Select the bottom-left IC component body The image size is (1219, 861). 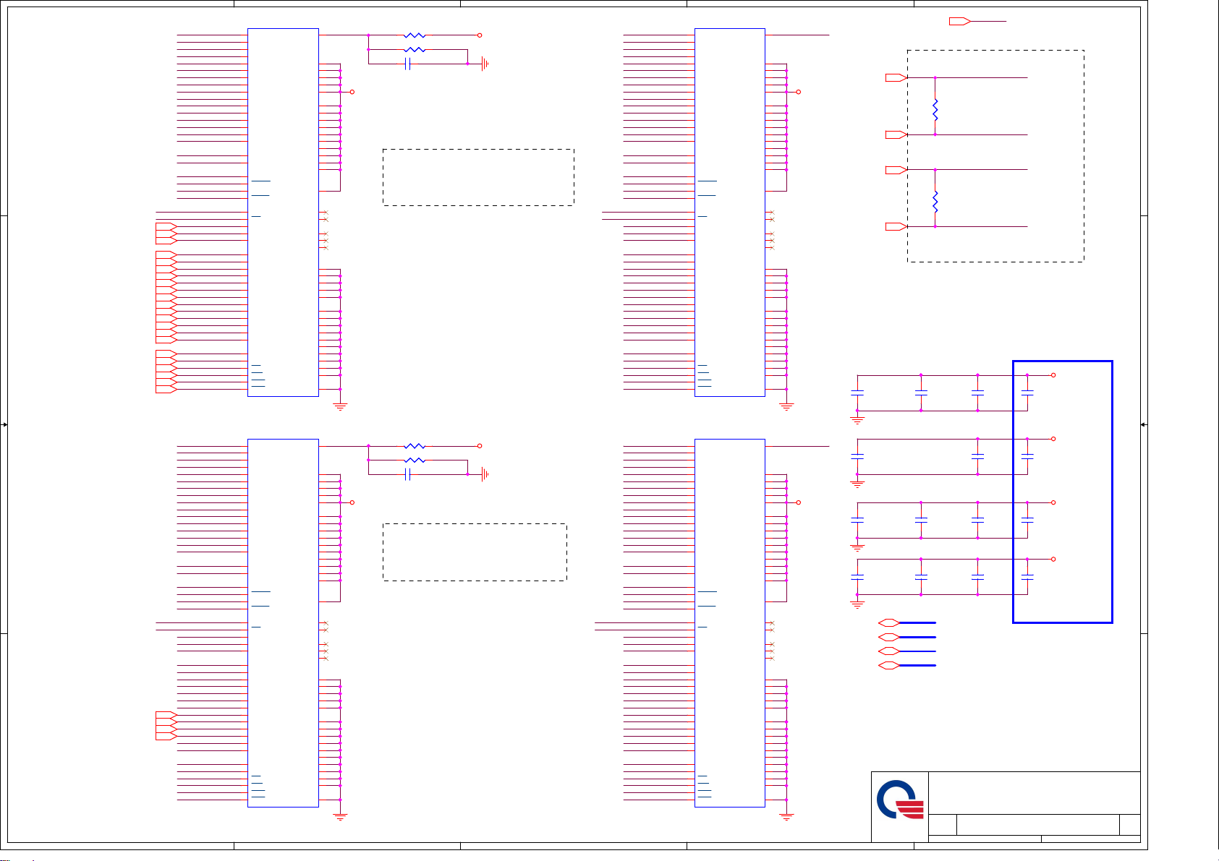[x=283, y=623]
